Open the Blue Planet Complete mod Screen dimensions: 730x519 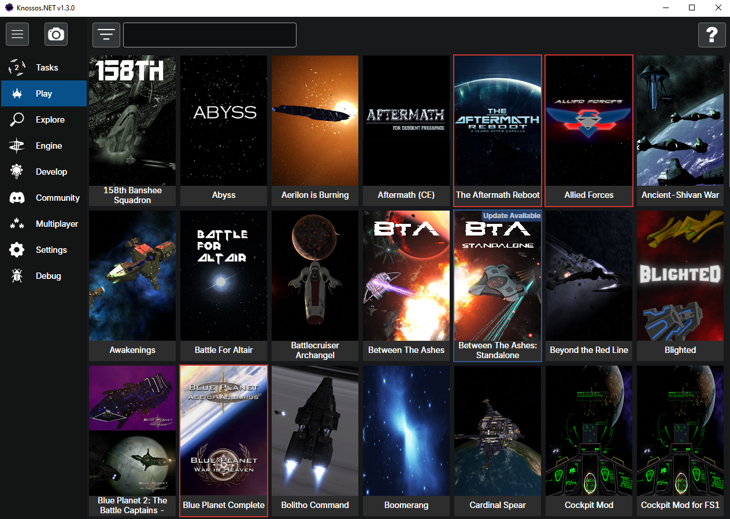(x=224, y=440)
